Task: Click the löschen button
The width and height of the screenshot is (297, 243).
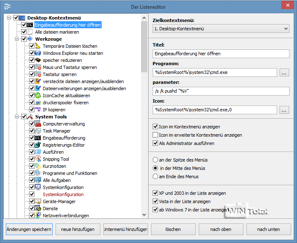Action: 173,229
